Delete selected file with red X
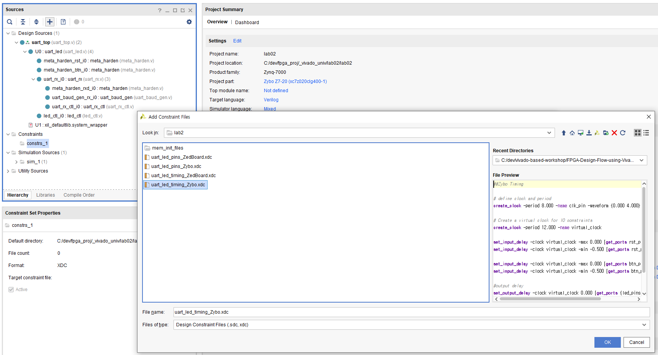Image resolution: width=658 pixels, height=355 pixels. point(614,133)
